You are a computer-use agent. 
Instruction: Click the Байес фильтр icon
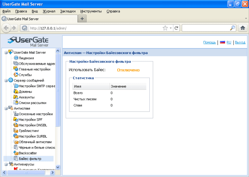(16, 158)
